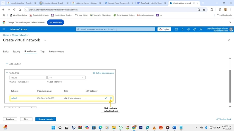Open Azure notifications bell
Image resolution: width=234 pixels, height=131 pixels.
(x=183, y=29)
